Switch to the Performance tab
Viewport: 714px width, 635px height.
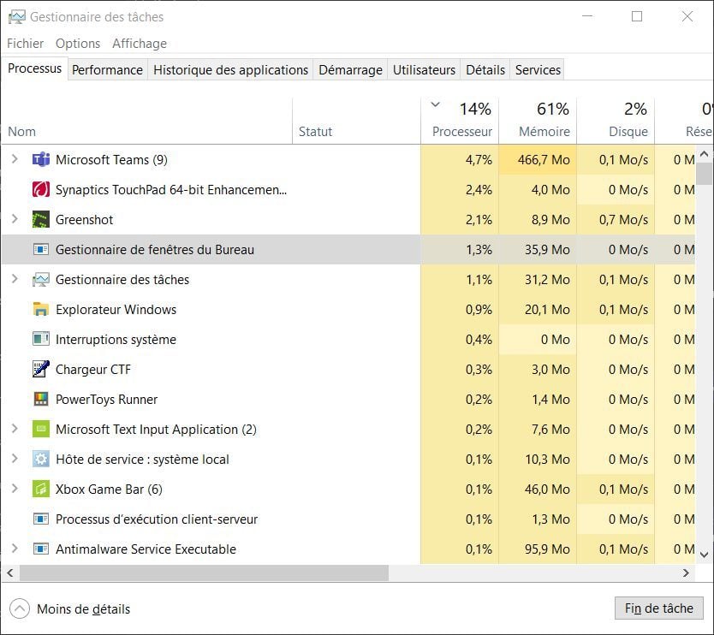pyautogui.click(x=107, y=70)
